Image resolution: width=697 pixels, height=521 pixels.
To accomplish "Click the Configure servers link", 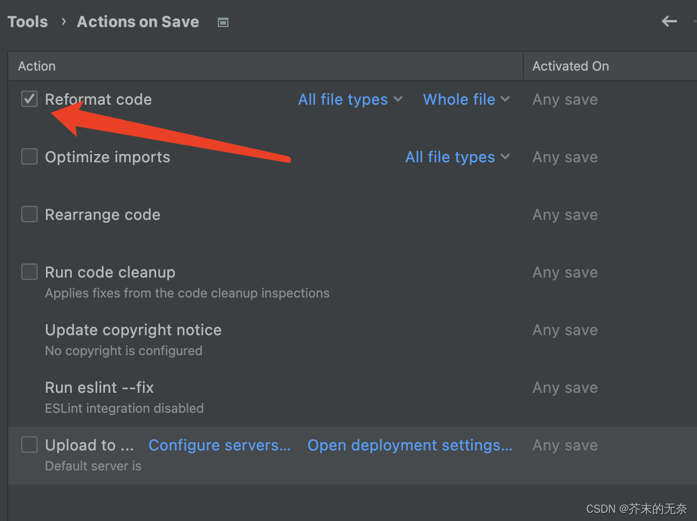I will (220, 445).
